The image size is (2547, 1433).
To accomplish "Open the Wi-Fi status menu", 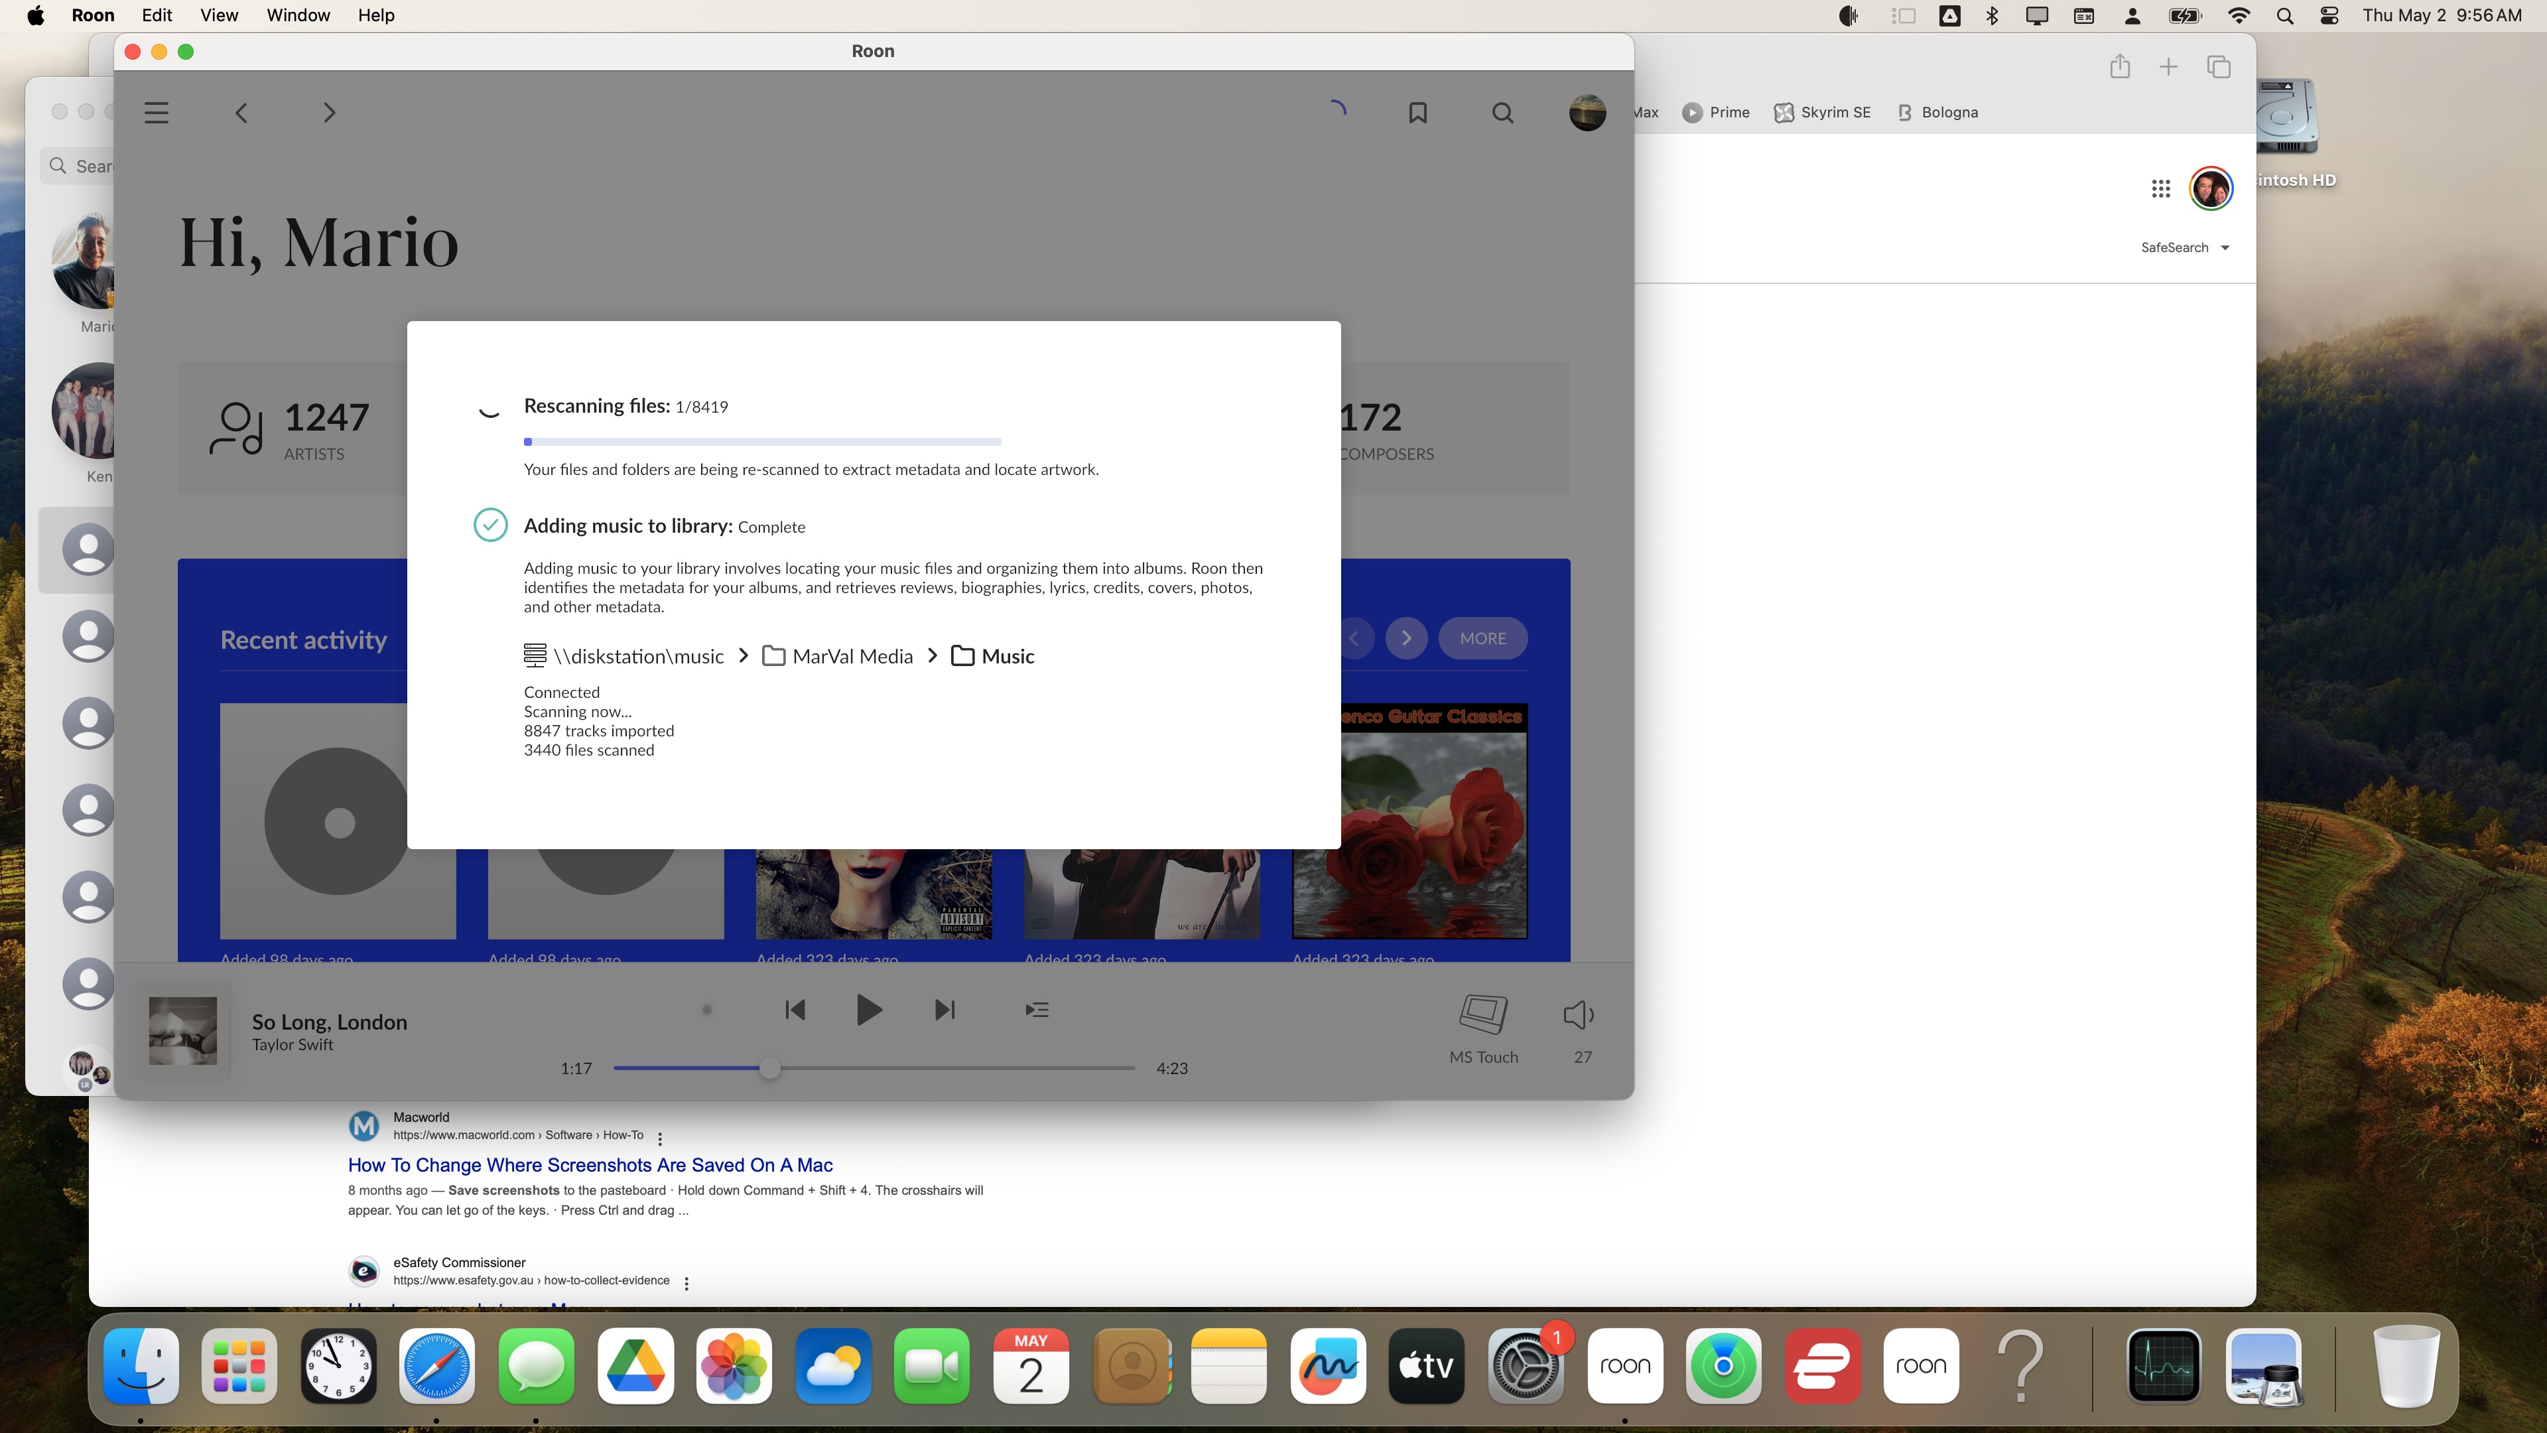I will pos(2239,15).
